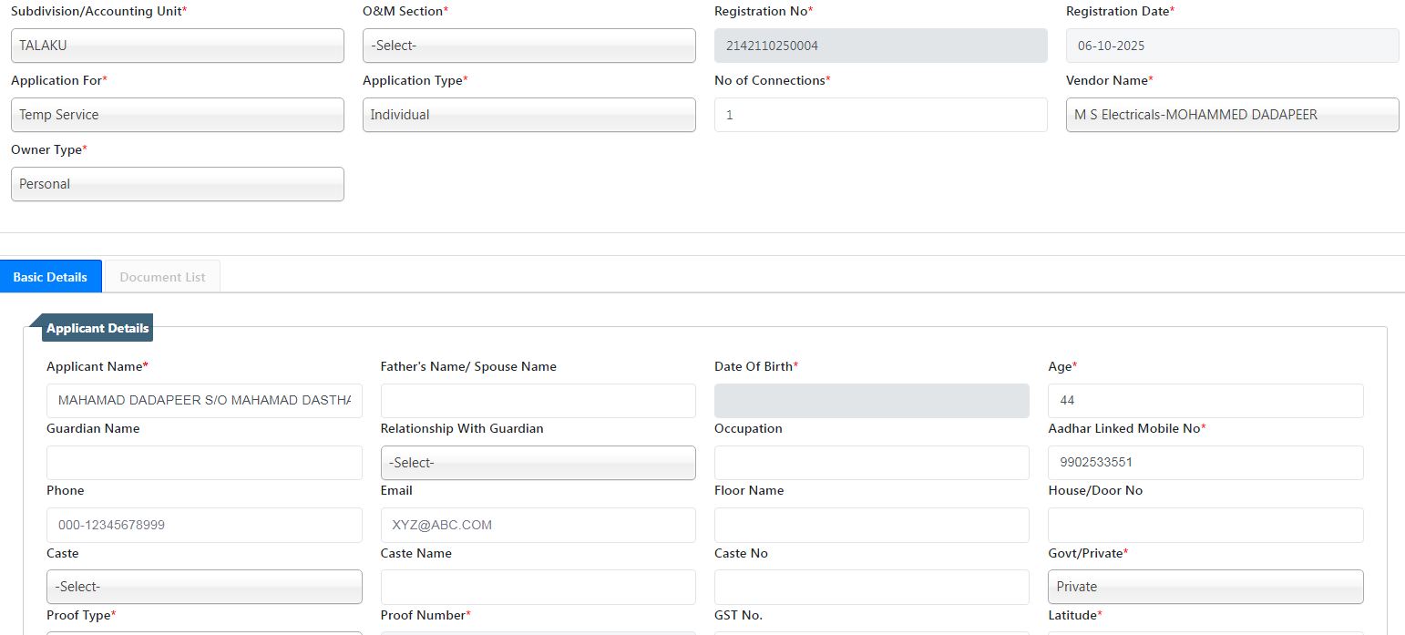Click the Age input field
Image resolution: width=1405 pixels, height=635 pixels.
(1205, 401)
